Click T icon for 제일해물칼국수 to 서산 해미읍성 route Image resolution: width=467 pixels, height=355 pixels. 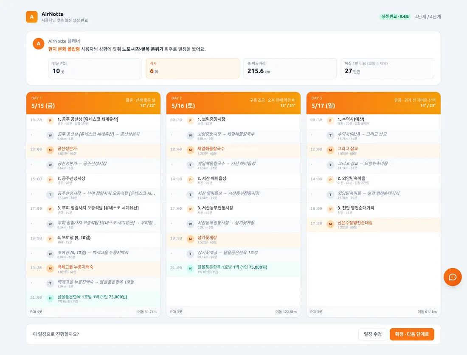(190, 165)
